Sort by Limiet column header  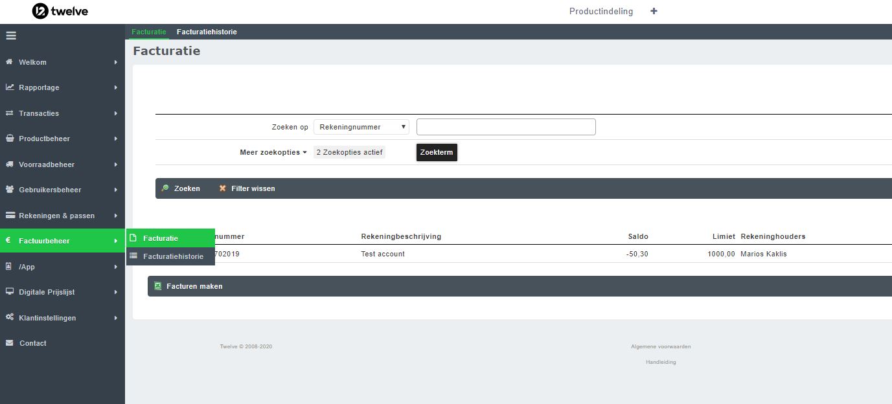[x=722, y=236]
